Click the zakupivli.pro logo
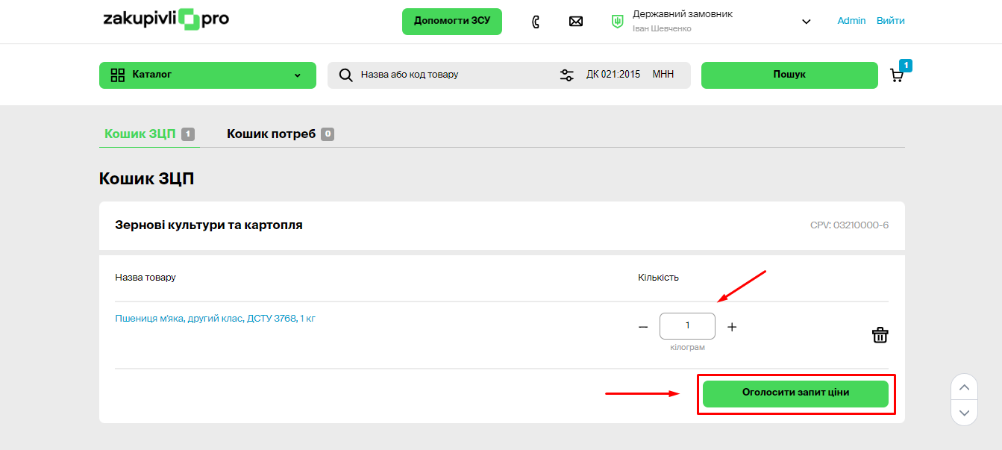Screen dimensions: 1002x450 [x=166, y=19]
